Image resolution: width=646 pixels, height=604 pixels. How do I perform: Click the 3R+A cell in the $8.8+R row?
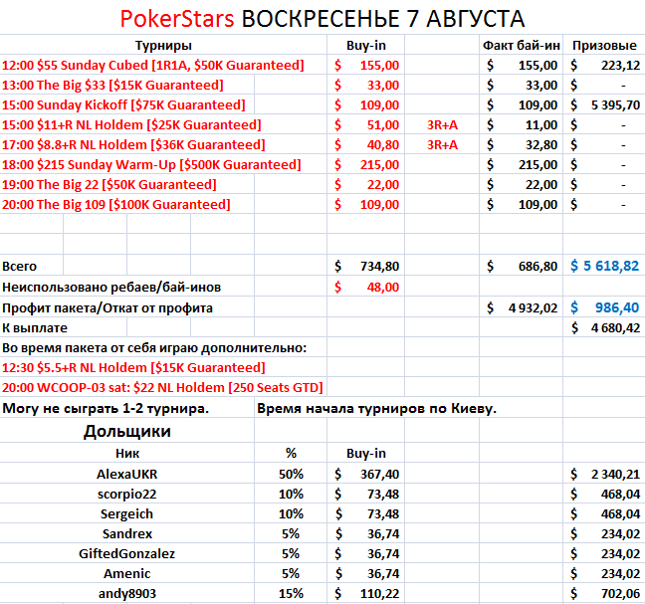point(442,144)
